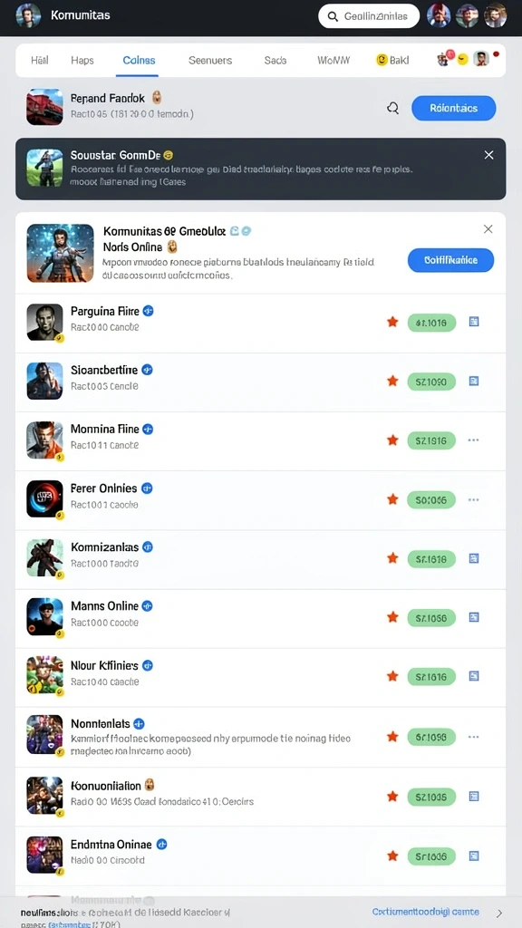Open the three-dots menu on Monnina Fiine row
Viewport: 522px width, 928px height.
pos(473,440)
